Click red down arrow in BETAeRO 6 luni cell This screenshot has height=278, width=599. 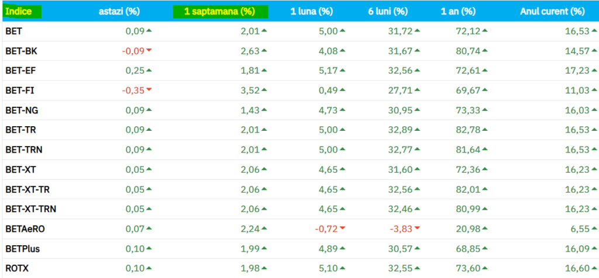417,228
